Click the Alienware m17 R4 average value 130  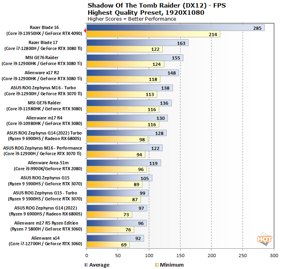point(160,118)
